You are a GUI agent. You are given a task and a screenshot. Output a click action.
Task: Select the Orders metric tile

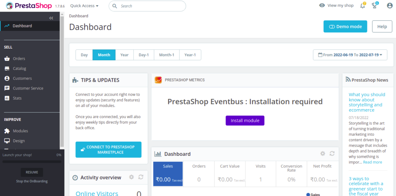pos(199,174)
